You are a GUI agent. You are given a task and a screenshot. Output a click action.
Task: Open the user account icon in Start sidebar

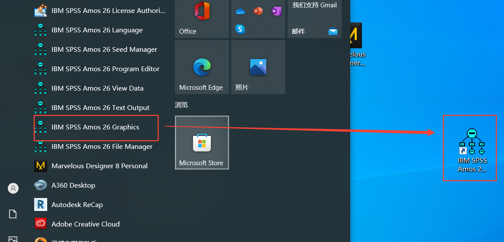pos(13,189)
